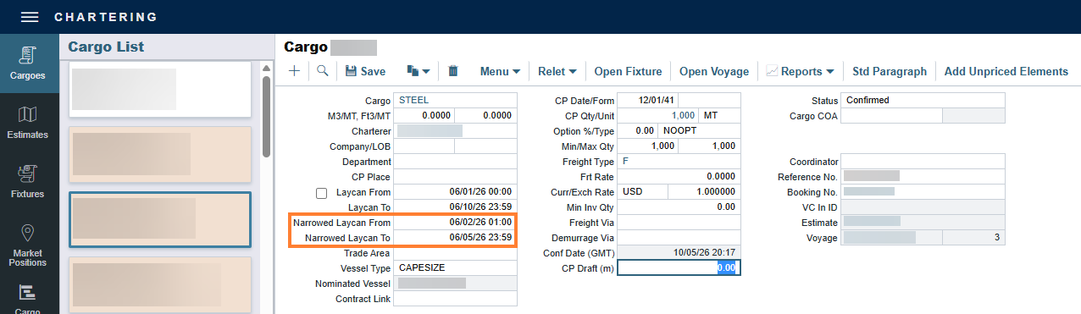The width and height of the screenshot is (1081, 314).
Task: Open the Market Positions sidebar module
Action: click(x=29, y=245)
